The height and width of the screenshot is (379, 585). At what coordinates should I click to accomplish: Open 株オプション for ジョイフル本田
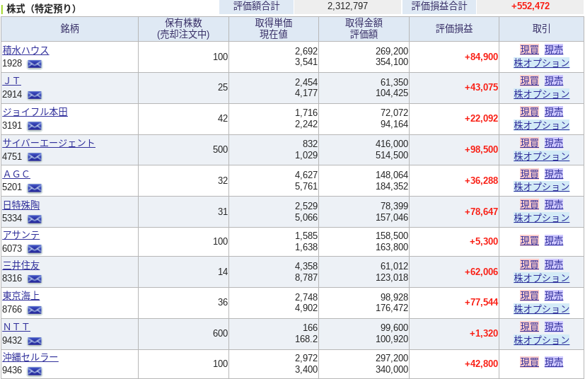coord(542,125)
